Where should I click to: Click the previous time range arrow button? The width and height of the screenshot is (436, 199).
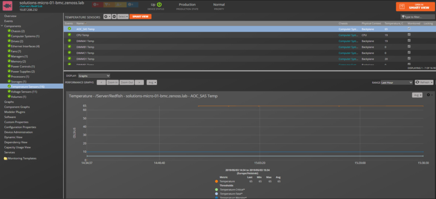(101, 83)
